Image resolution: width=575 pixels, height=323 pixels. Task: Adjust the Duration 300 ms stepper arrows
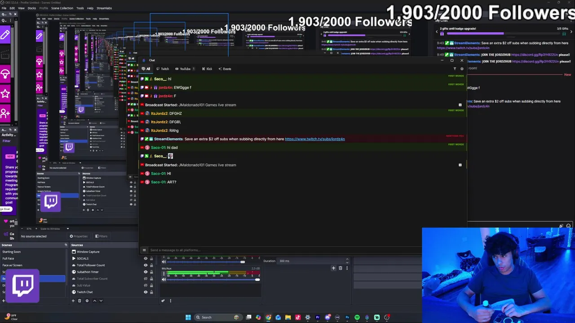347,261
